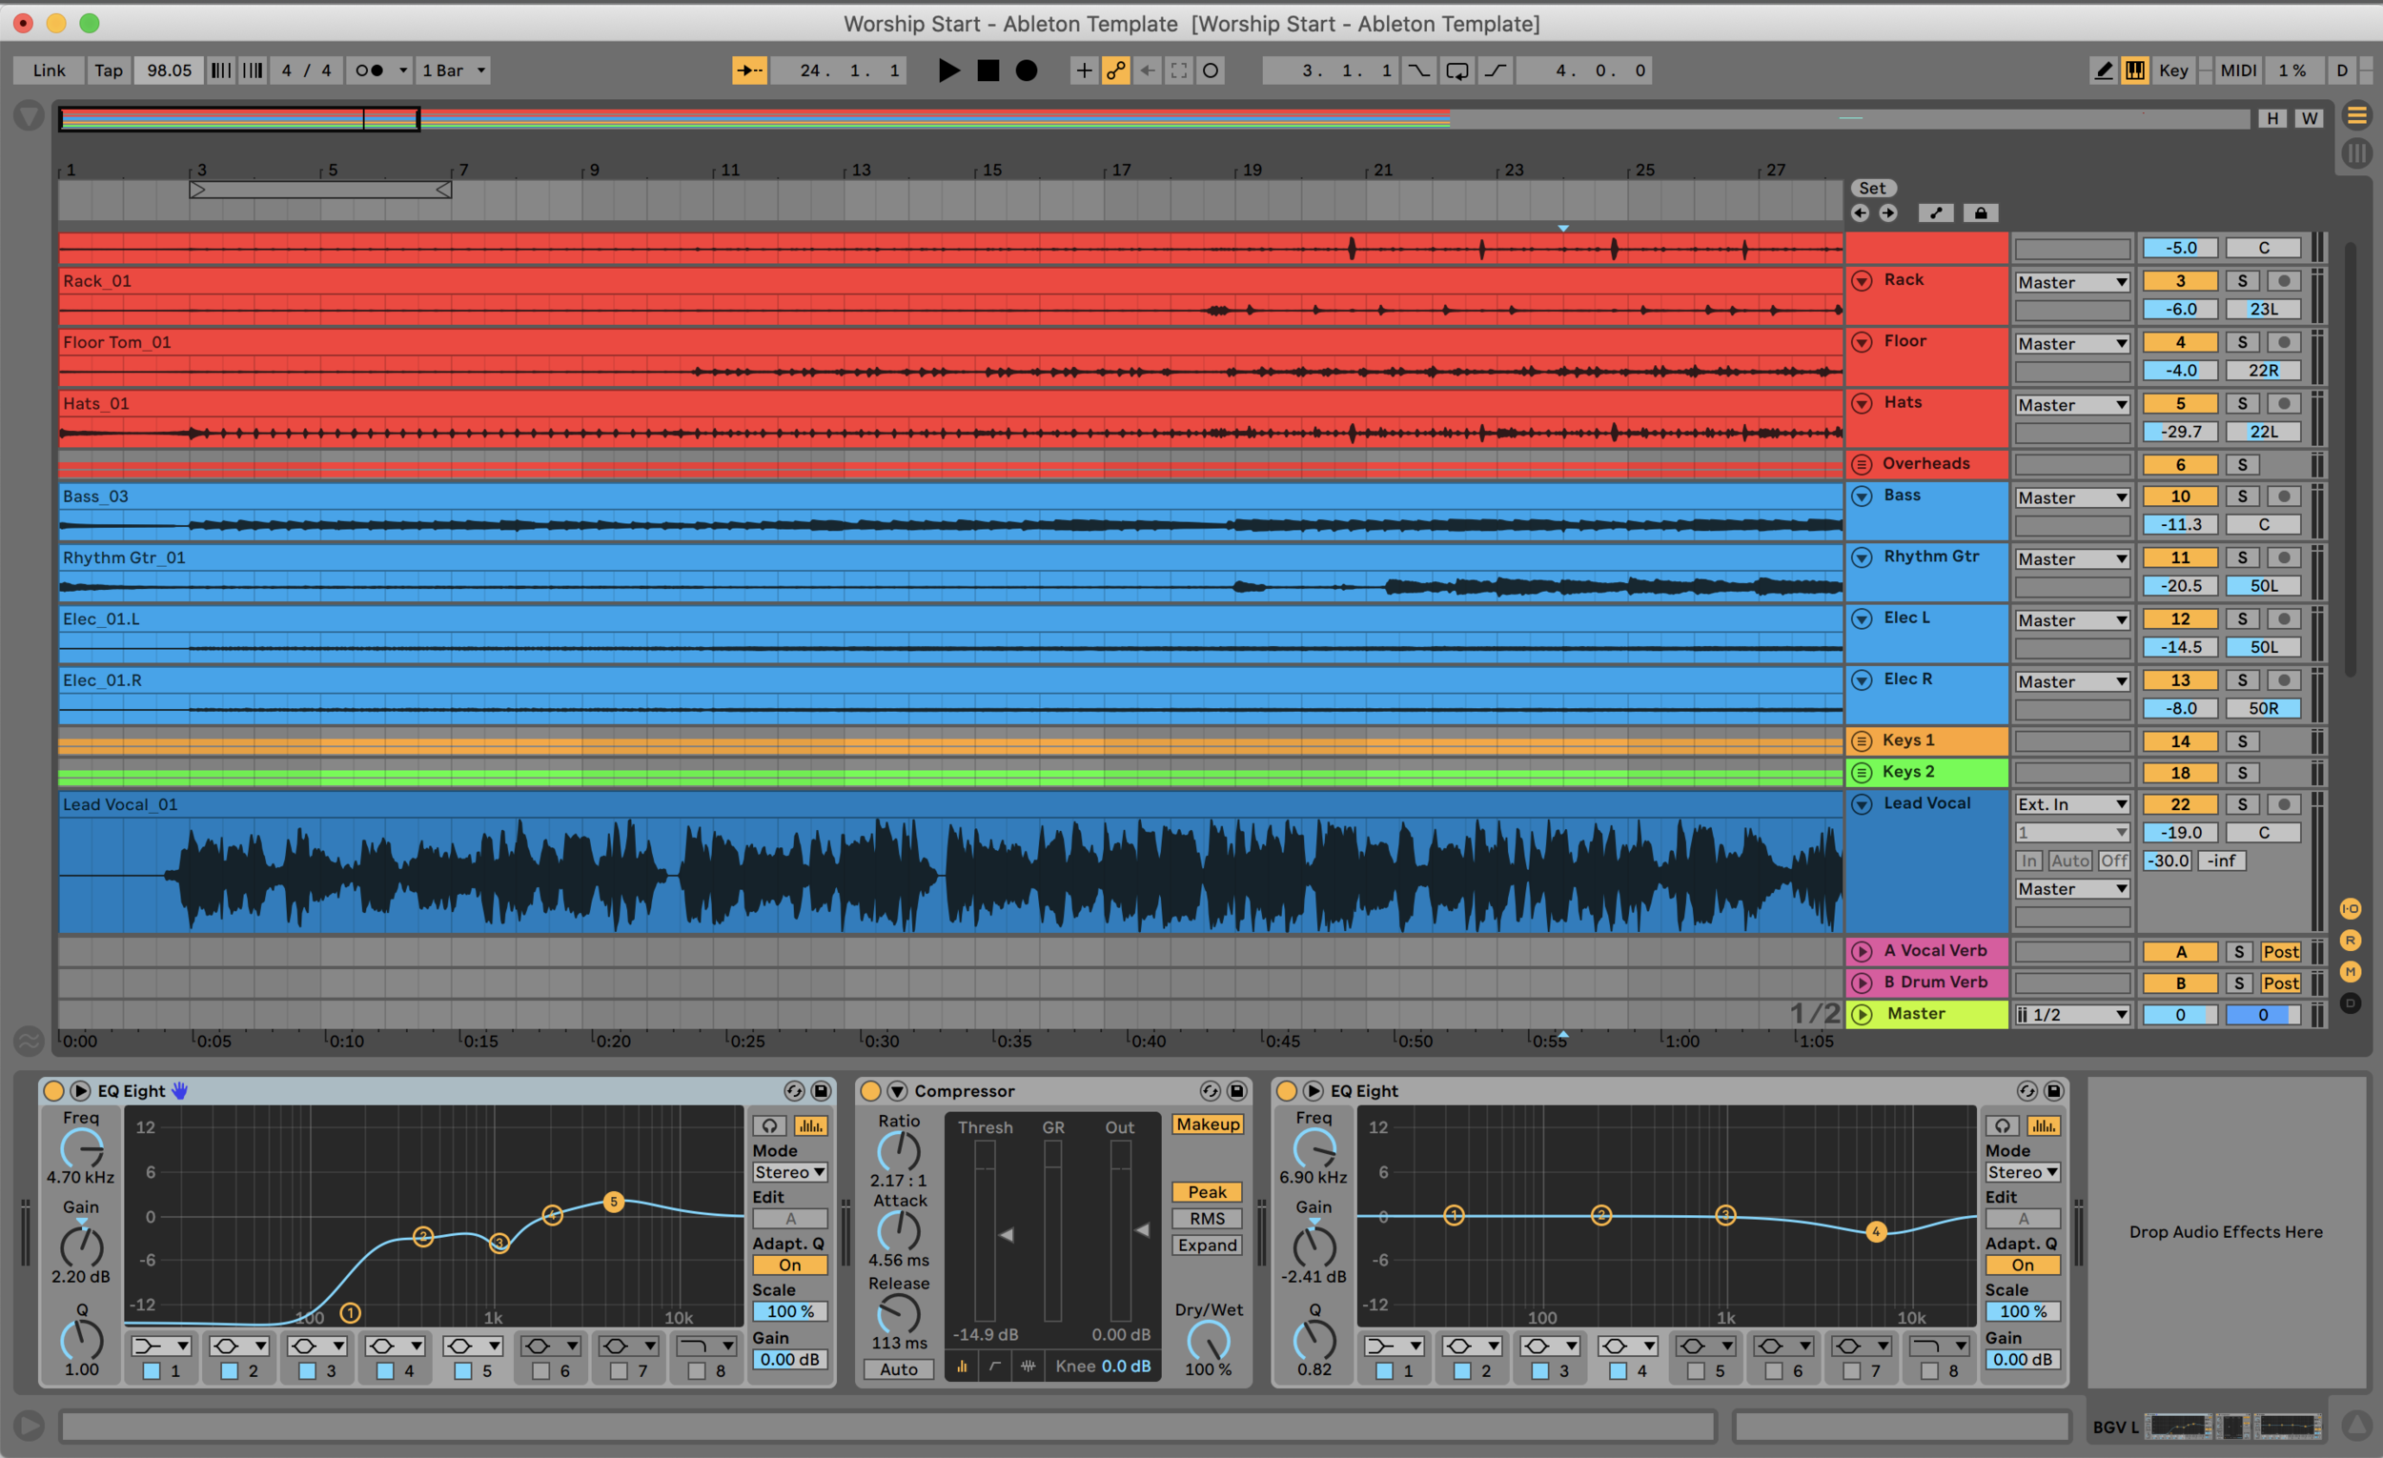
Task: Open the metronome settings dropdown arrow
Action: [x=403, y=71]
